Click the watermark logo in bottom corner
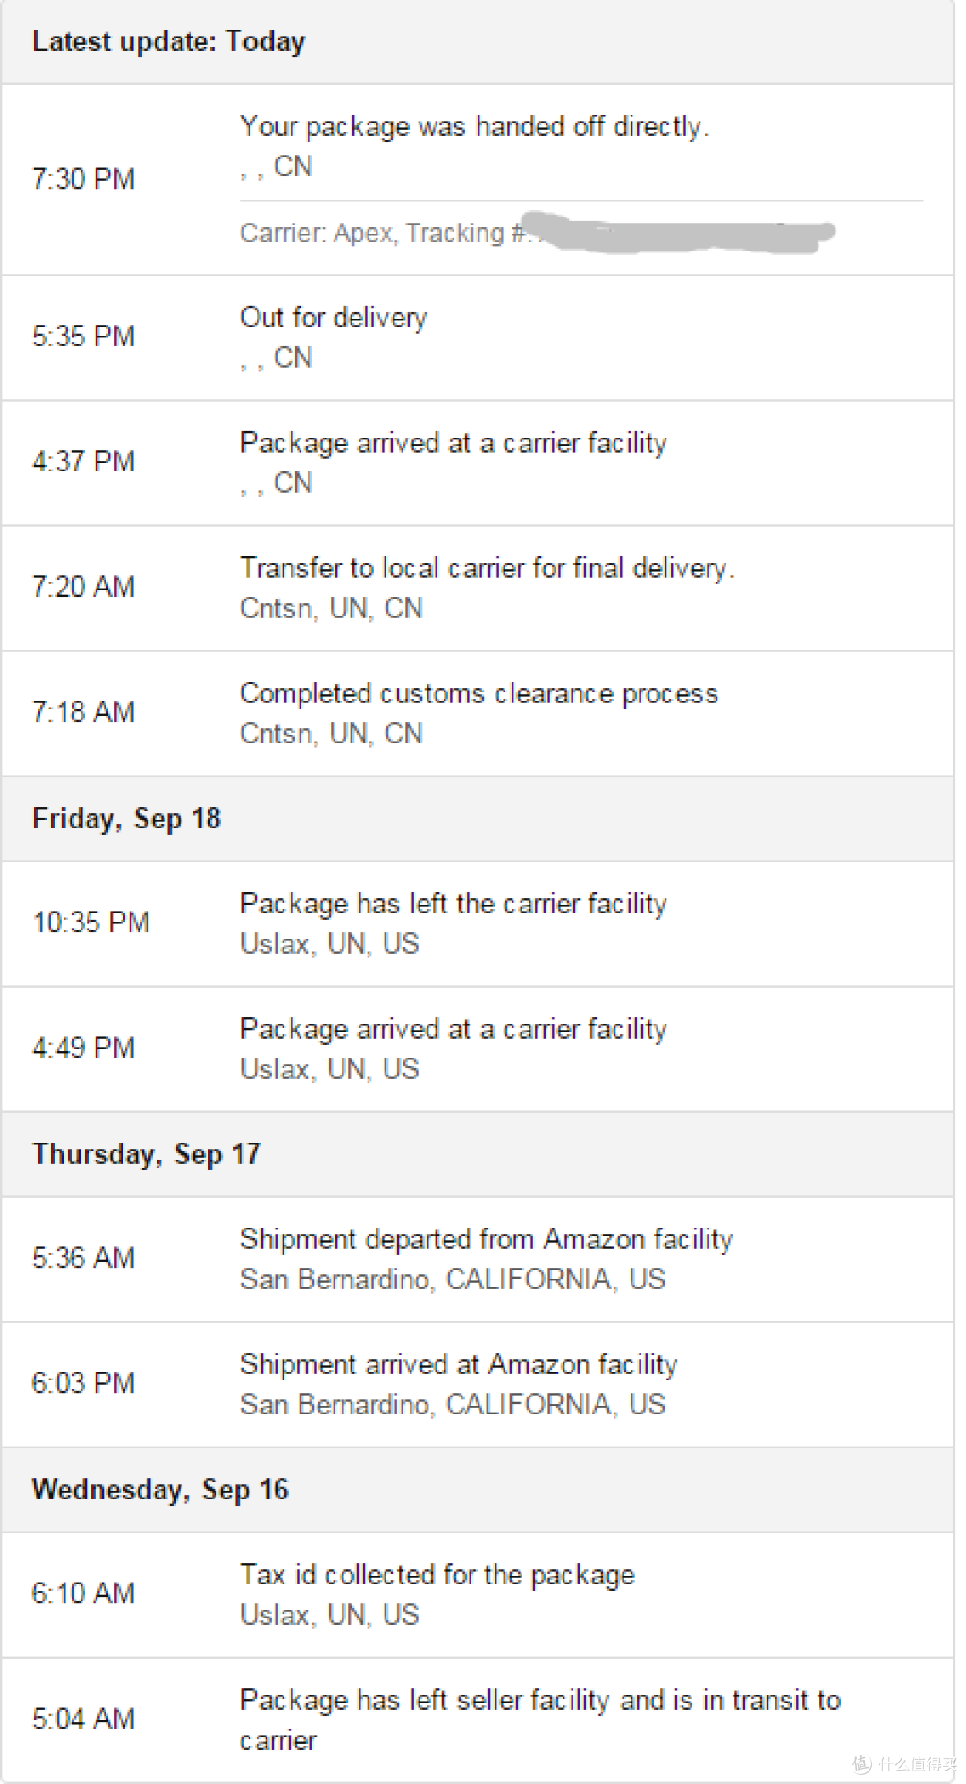The image size is (966, 1784). point(903,1763)
